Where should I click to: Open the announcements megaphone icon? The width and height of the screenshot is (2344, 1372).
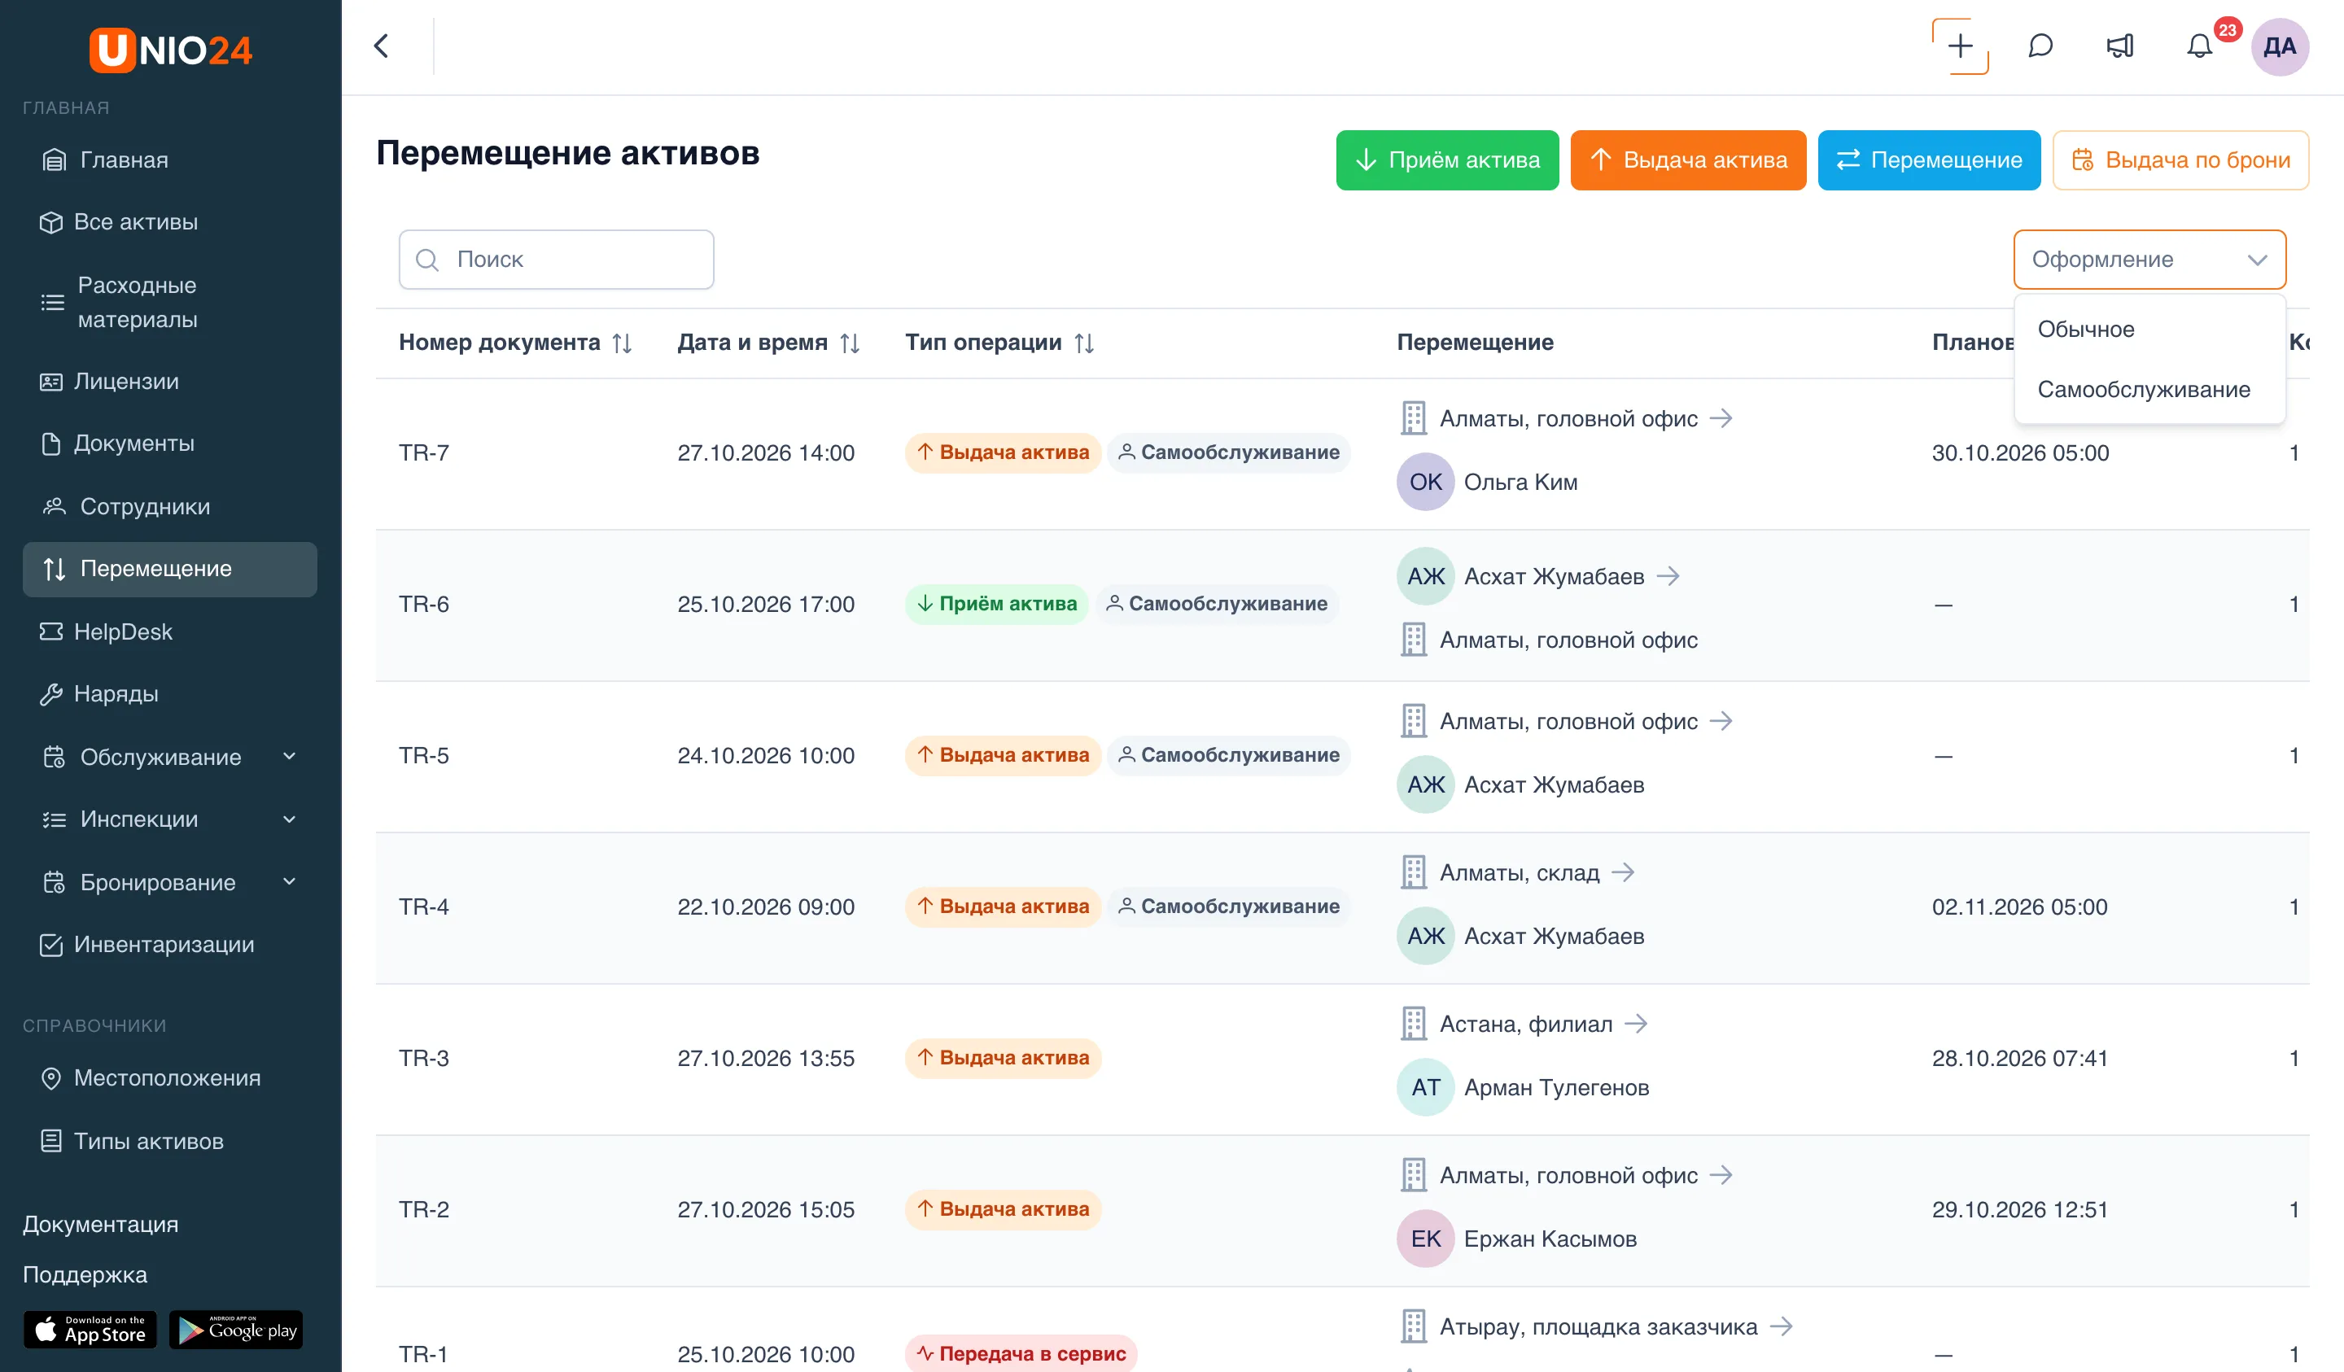(2120, 46)
